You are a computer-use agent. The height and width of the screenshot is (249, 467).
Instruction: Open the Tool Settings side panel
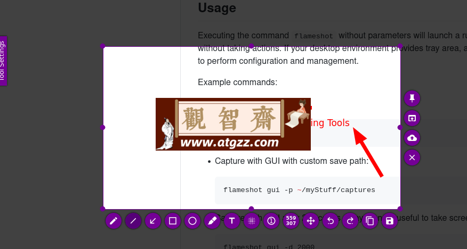[x=3, y=61]
